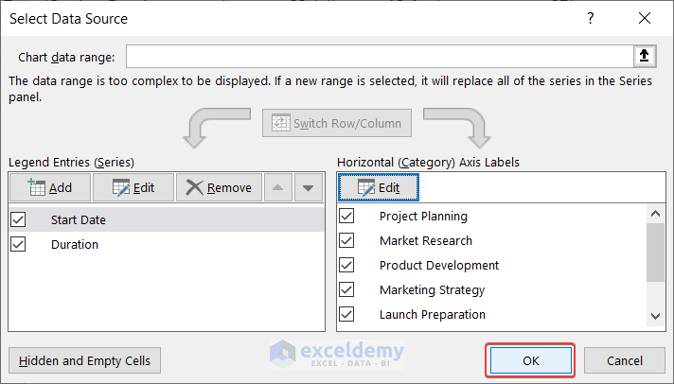Open the dialog Help question mark
This screenshot has width=674, height=384.
tap(591, 19)
